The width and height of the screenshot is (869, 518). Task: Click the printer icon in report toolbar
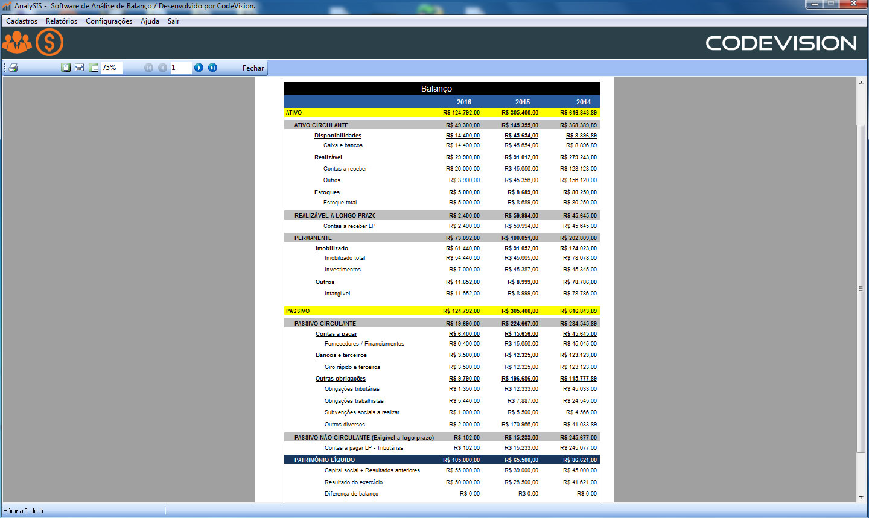coord(13,68)
